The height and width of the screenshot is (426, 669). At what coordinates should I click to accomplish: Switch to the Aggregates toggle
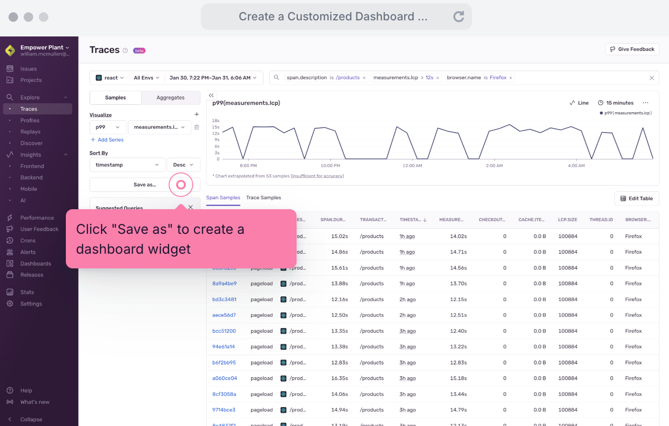point(171,98)
